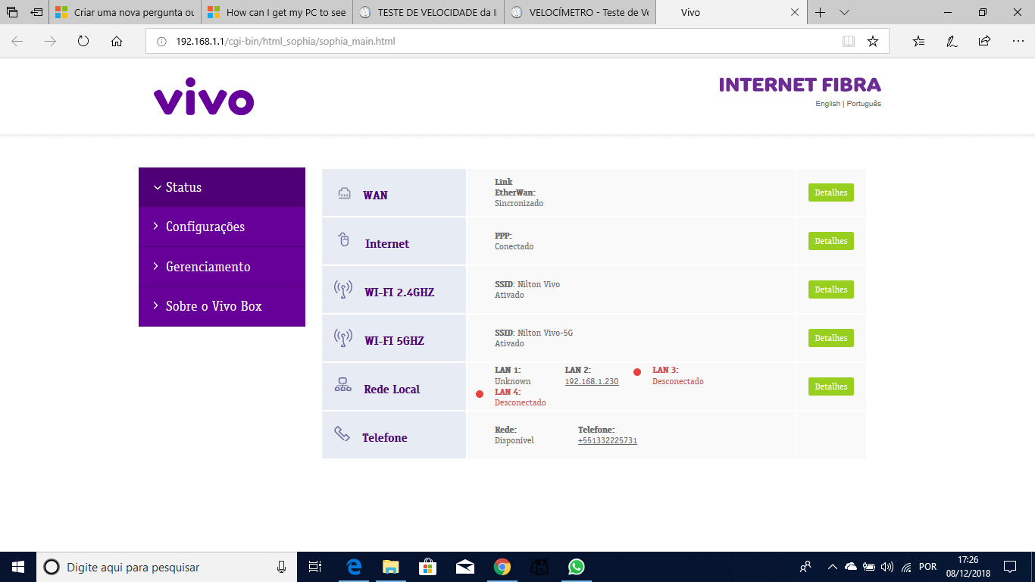Open the add notes pen icon
The image size is (1035, 582).
[x=952, y=41]
